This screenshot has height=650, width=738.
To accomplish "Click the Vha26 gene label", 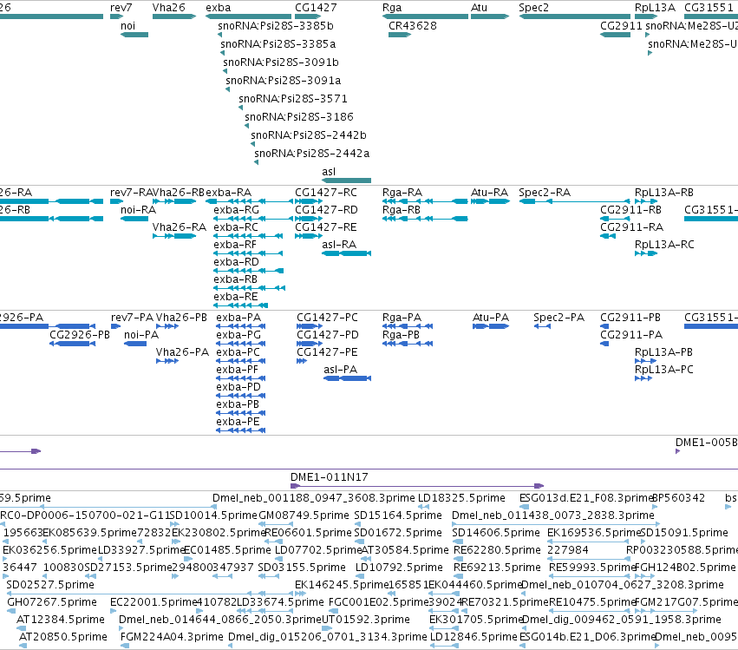I will pyautogui.click(x=168, y=8).
